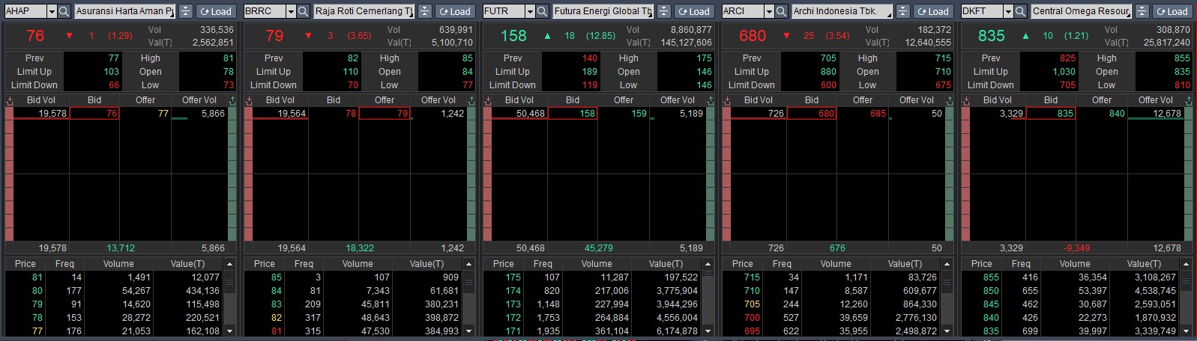Viewport: 1197px width, 341px height.
Task: Click the collapse icon beside Asuransi Harta Aman
Action: (185, 11)
